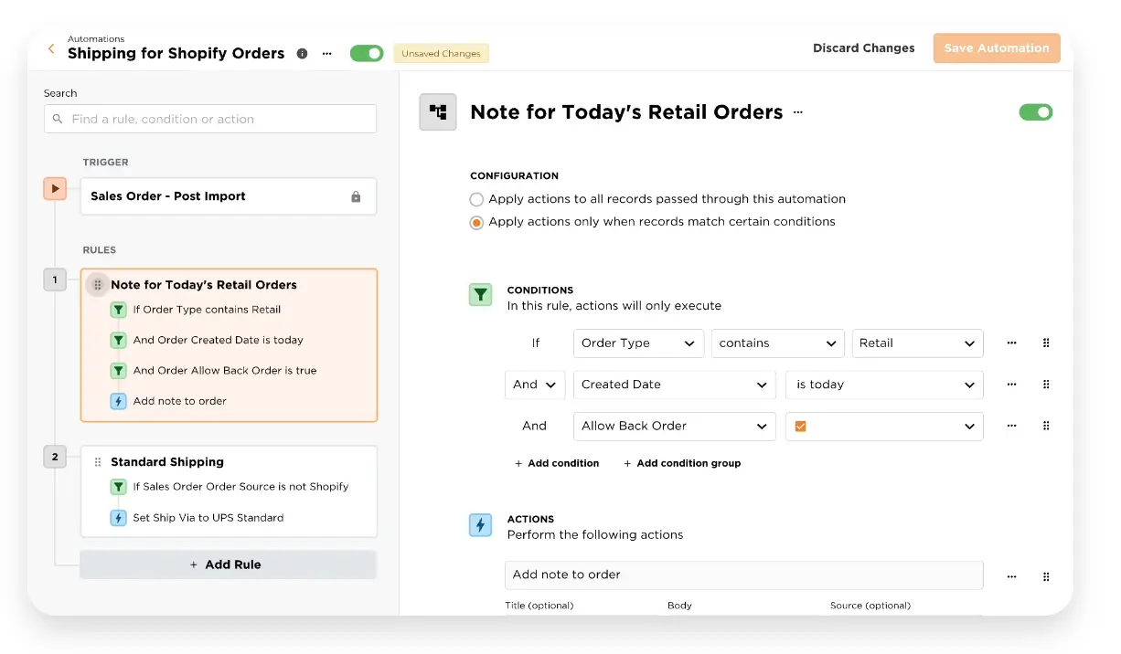Screen dimensions: 1121x654
Task: Click Save Automation button
Action: coord(997,48)
